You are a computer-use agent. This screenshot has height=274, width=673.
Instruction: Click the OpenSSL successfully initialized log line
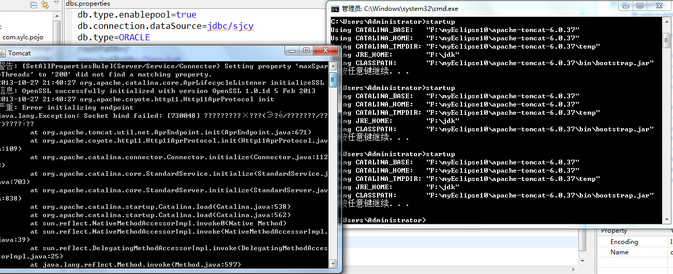158,91
